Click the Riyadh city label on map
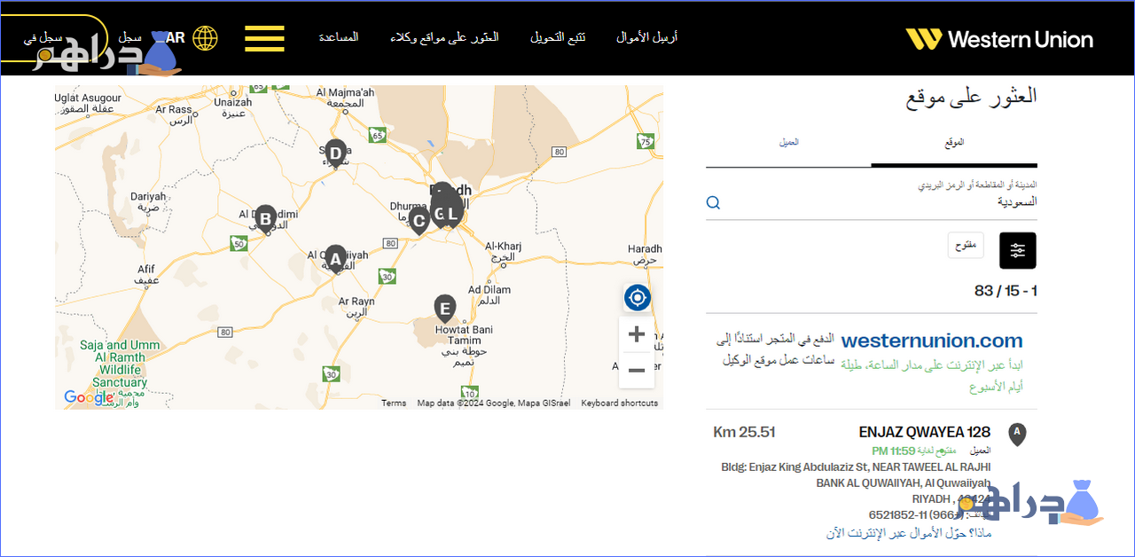 (x=450, y=190)
